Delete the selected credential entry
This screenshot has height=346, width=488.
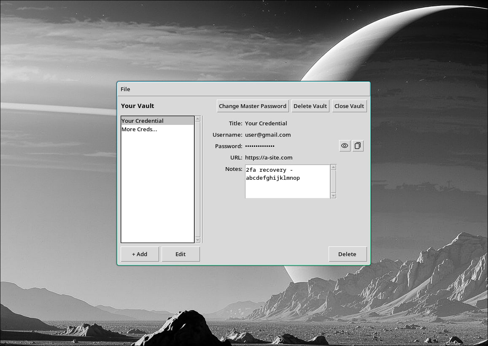[347, 254]
